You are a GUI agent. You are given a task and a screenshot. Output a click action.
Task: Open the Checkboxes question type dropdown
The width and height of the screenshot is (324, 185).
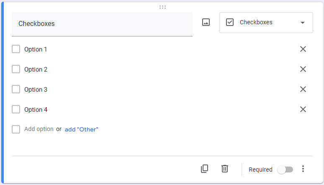266,23
